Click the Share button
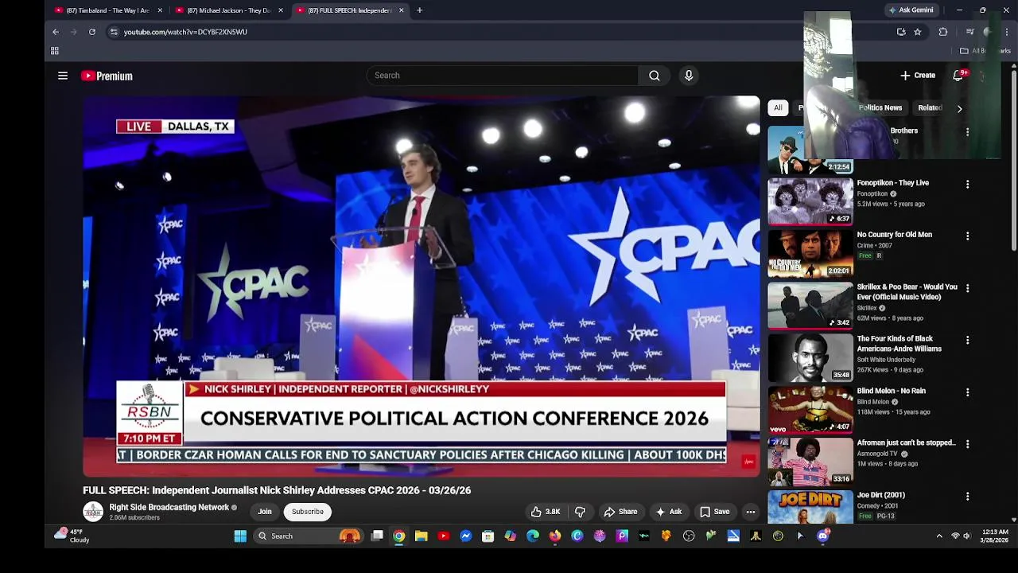Screen dimensions: 1018x573 point(620,512)
